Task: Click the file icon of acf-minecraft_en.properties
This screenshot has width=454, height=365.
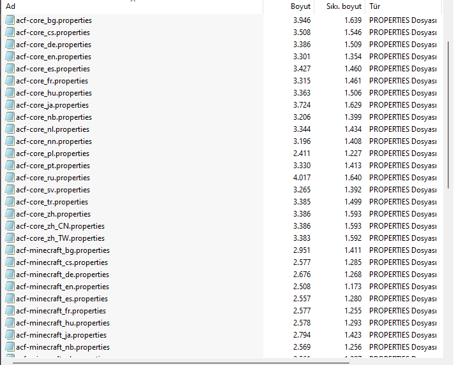Action: click(x=10, y=287)
